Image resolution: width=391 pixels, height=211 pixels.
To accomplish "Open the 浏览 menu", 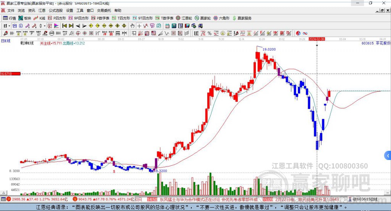I will coord(21,10).
